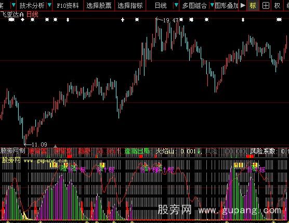Toggle the highlighted 标 button
Screen dimensions: 289x223
[253, 6]
